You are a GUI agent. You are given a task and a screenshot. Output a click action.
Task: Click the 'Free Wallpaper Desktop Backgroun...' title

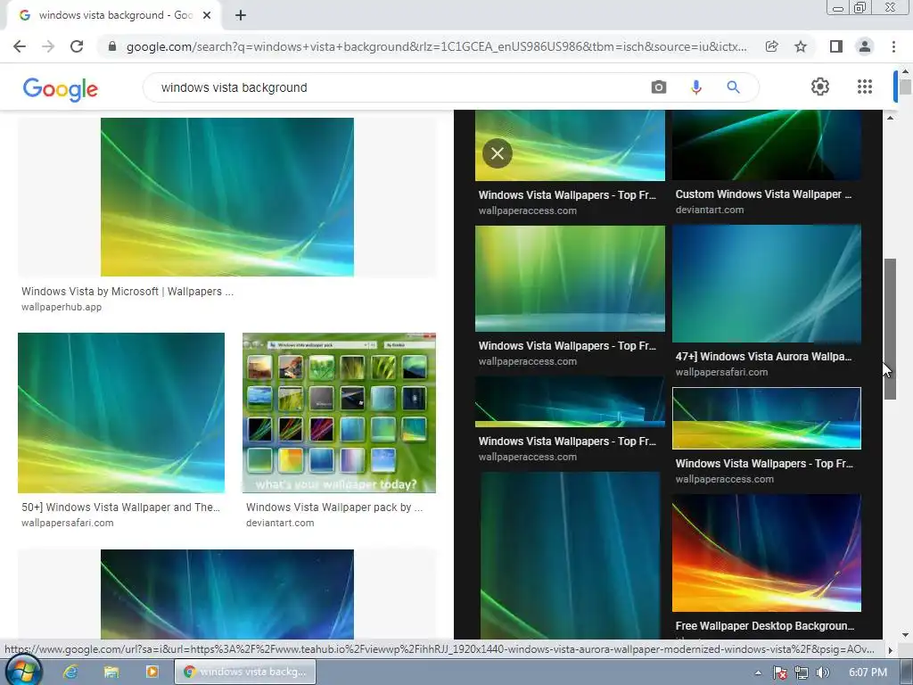tap(764, 625)
